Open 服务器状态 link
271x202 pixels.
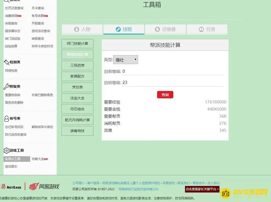coord(13,31)
